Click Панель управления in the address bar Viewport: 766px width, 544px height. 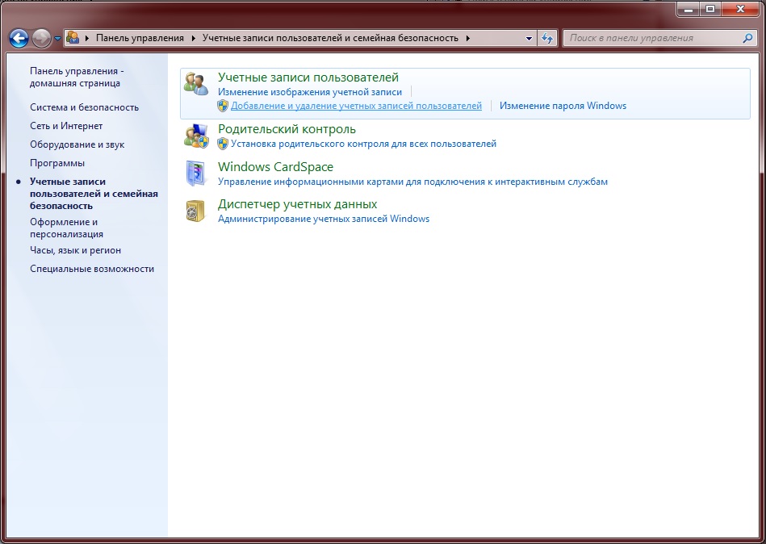(140, 38)
